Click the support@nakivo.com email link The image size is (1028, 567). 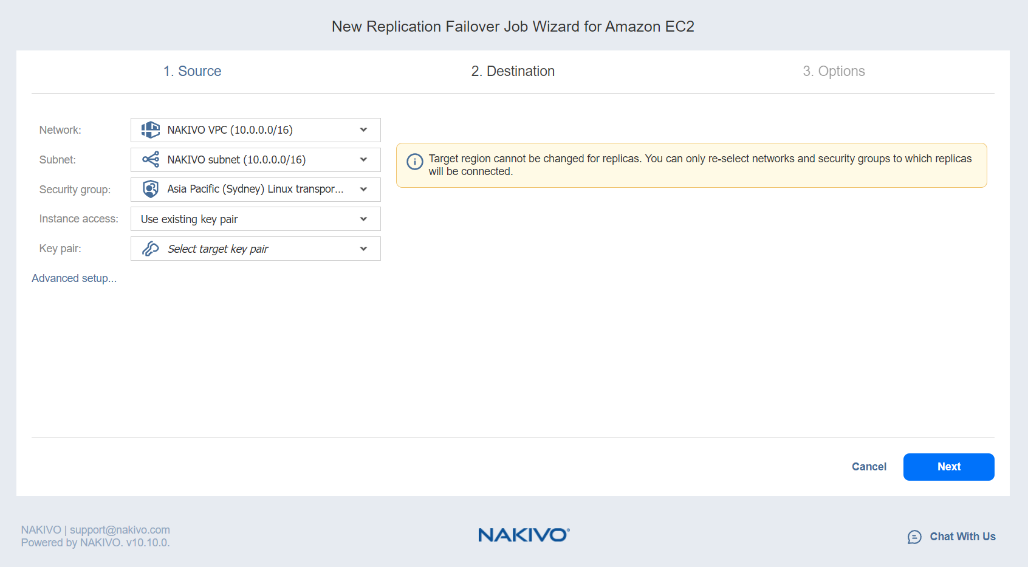120,530
